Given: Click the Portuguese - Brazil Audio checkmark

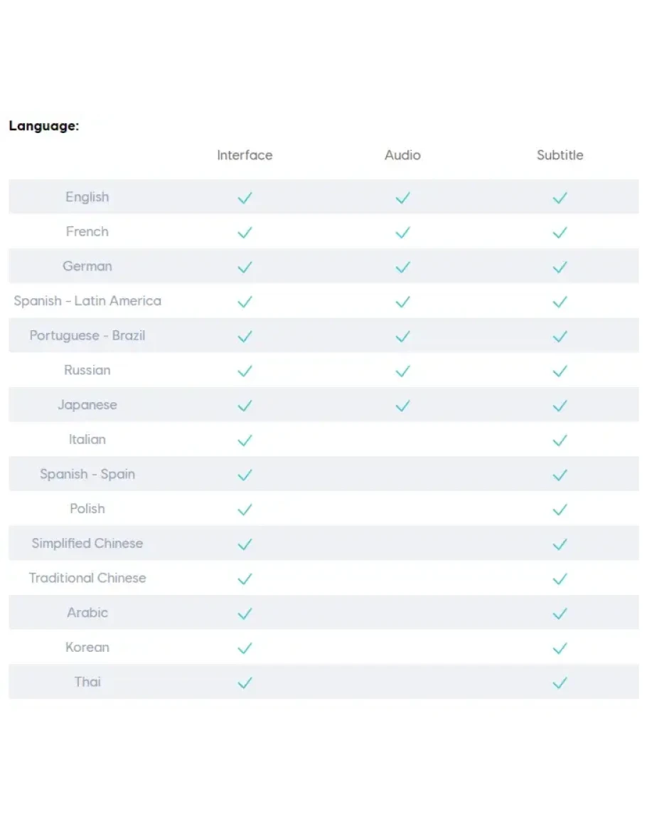Looking at the screenshot, I should click(402, 337).
